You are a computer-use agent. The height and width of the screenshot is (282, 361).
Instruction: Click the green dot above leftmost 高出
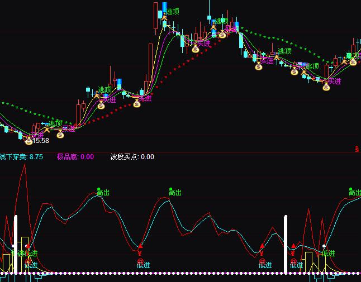99,189
